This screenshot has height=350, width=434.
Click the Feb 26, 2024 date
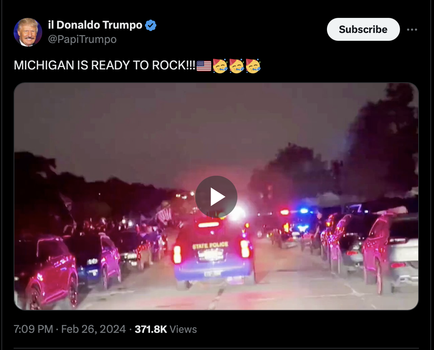click(93, 329)
